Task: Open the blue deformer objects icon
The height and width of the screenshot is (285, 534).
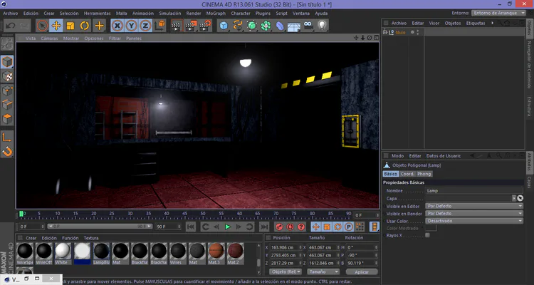Action: 280,26
